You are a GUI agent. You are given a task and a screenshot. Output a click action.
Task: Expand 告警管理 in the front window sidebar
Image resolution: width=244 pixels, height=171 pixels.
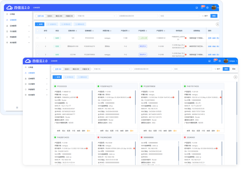point(47,90)
